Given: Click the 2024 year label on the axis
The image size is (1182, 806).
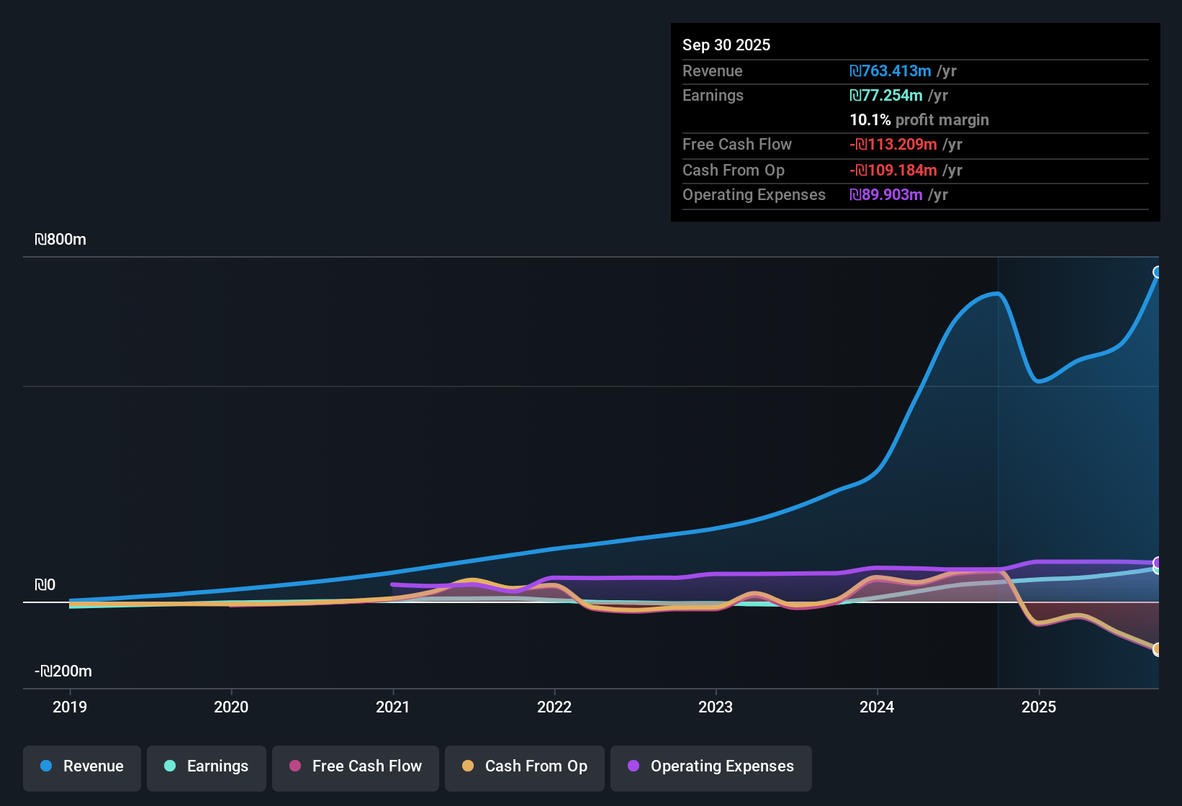Looking at the screenshot, I should 877,707.
